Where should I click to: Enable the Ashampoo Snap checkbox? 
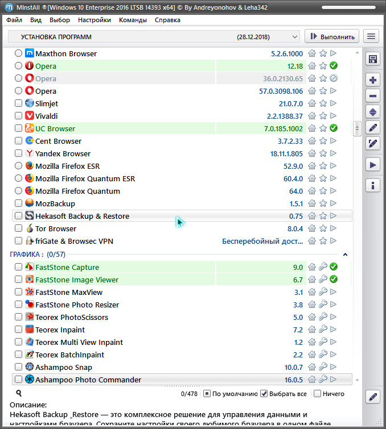pos(19,367)
